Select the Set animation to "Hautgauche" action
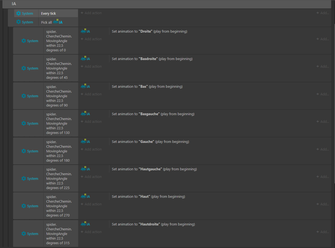The image size is (335, 248). click(x=154, y=169)
